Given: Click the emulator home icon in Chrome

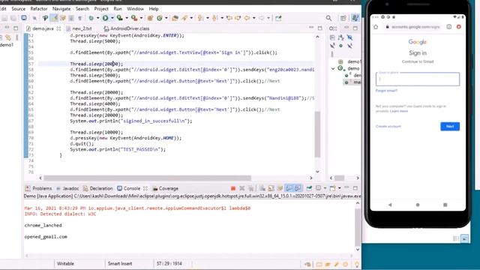Looking at the screenshot, I should (376, 27).
